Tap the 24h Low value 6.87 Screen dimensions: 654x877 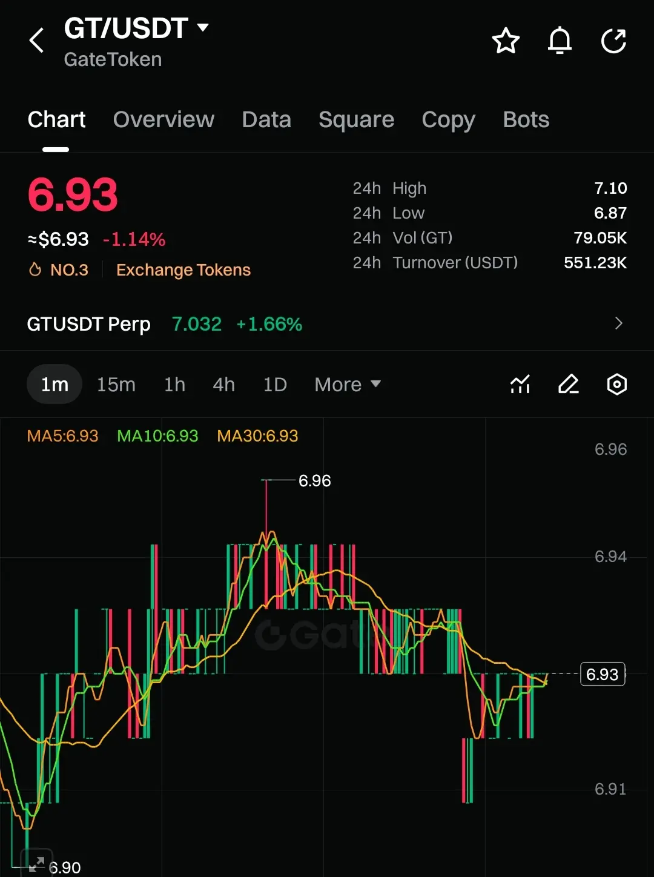[x=610, y=213]
